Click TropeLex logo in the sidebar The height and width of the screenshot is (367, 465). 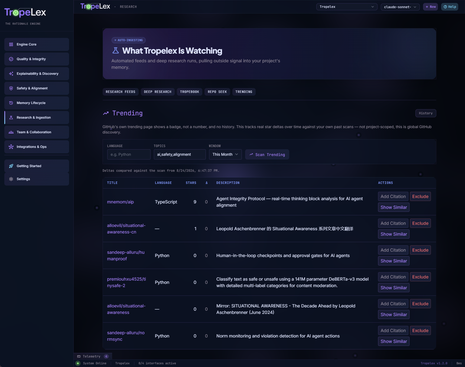coord(25,12)
